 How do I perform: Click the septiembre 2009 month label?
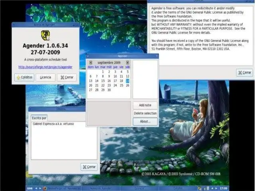[109, 63]
